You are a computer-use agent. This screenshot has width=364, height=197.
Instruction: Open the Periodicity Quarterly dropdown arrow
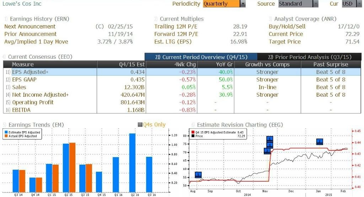tap(243, 4)
